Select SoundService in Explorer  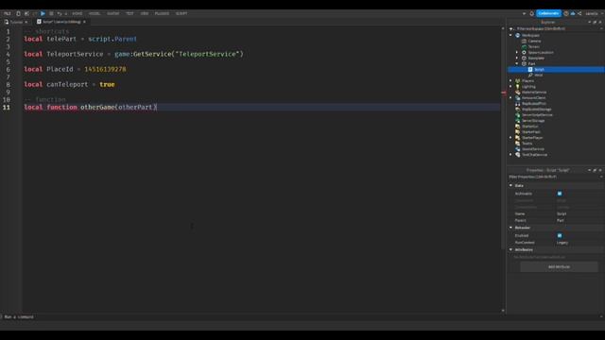[x=533, y=149]
